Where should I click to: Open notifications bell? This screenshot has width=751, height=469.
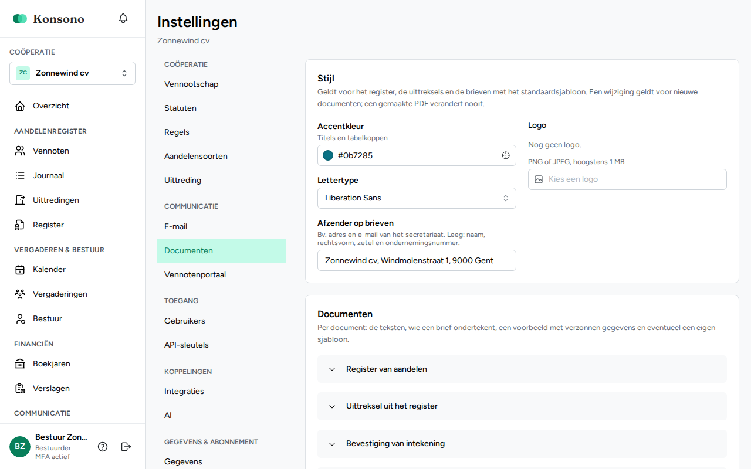tap(123, 18)
